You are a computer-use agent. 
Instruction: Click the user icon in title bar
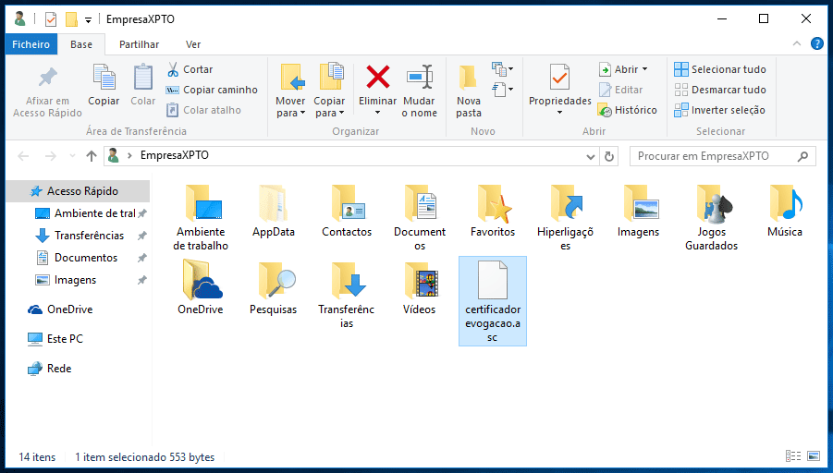20,19
